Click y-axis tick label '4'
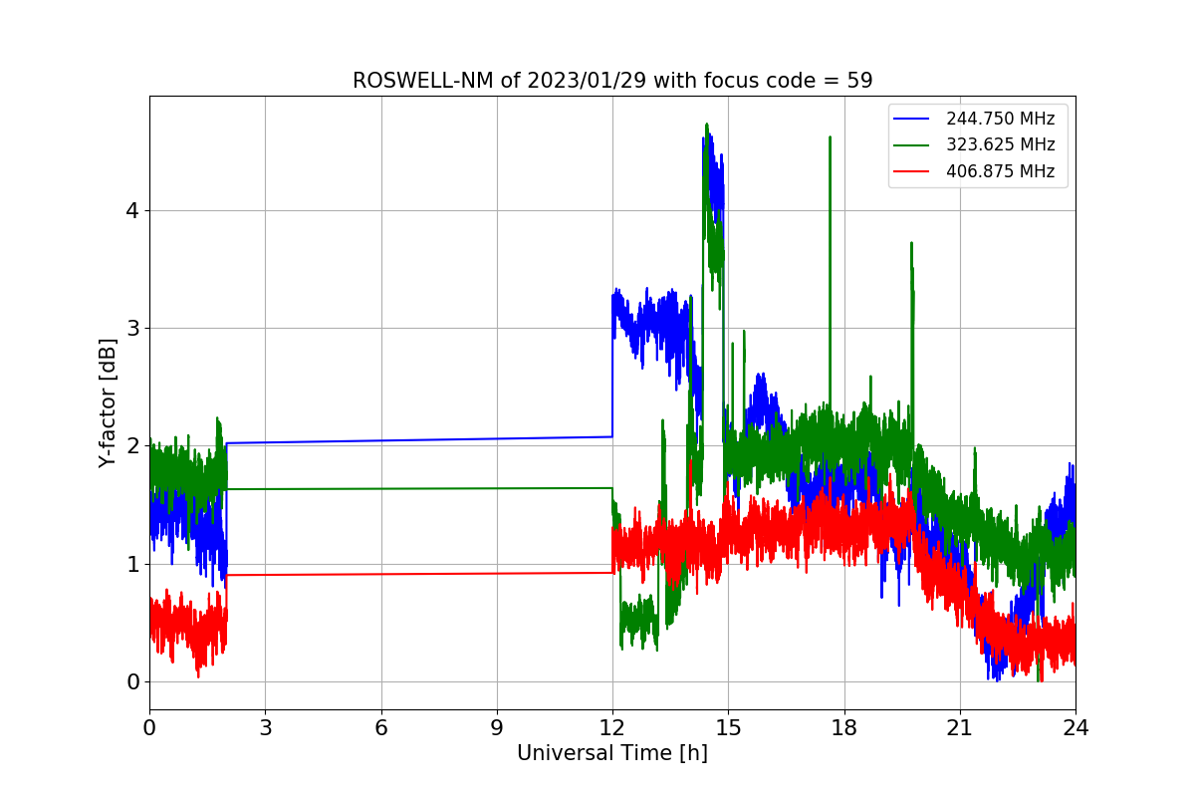 tap(131, 210)
